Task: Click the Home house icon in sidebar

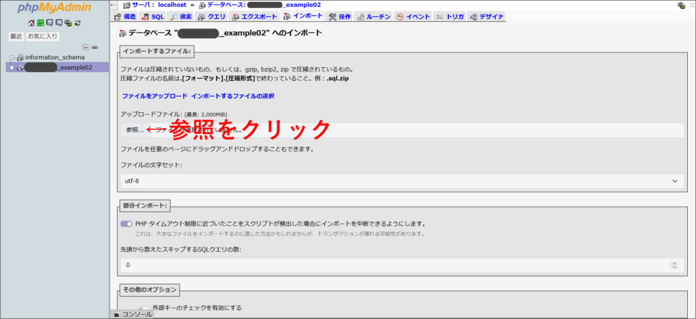Action: tap(31, 23)
